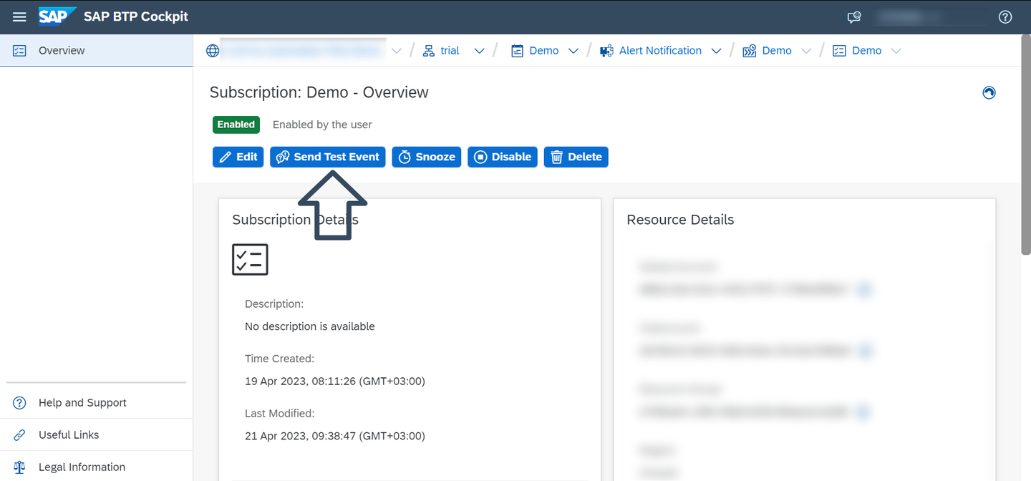Click the Resource Details heading

point(680,220)
